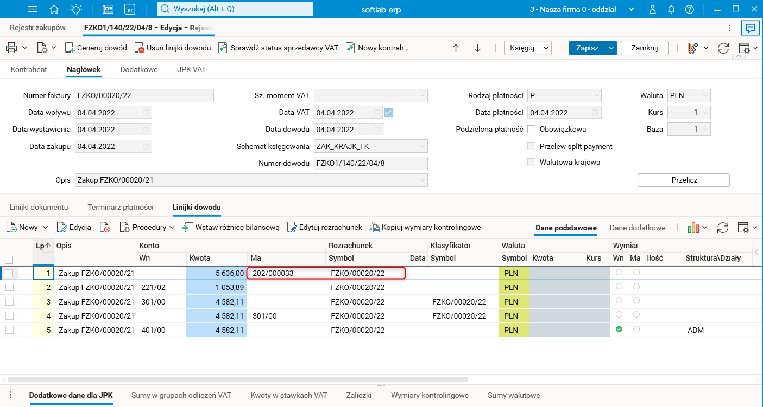
Task: Click Kopiuj wymiary kontrolingowe icon
Action: (x=374, y=227)
